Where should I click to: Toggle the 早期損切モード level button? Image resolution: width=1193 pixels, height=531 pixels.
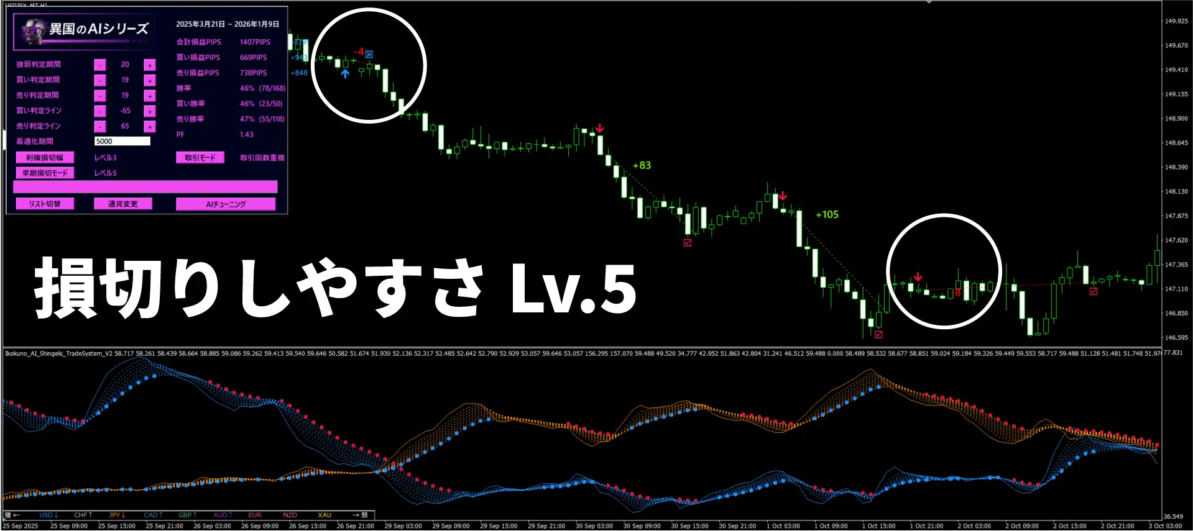pos(45,173)
